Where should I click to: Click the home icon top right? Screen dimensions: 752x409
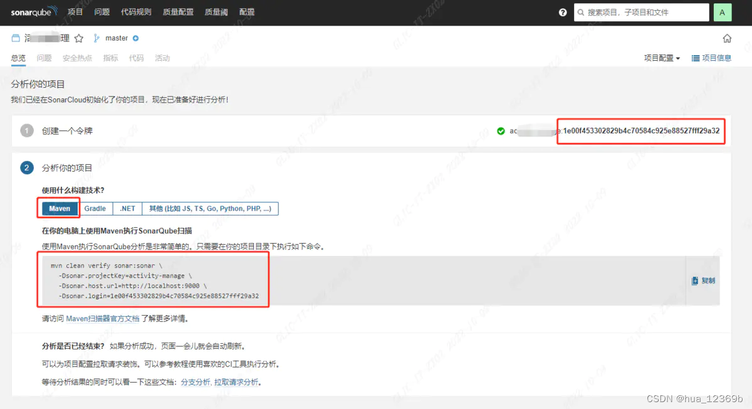click(x=726, y=38)
